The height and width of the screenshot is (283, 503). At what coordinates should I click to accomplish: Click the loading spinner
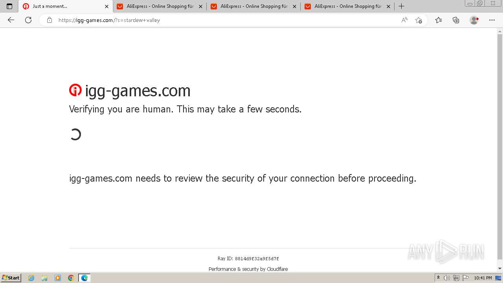coord(75,134)
